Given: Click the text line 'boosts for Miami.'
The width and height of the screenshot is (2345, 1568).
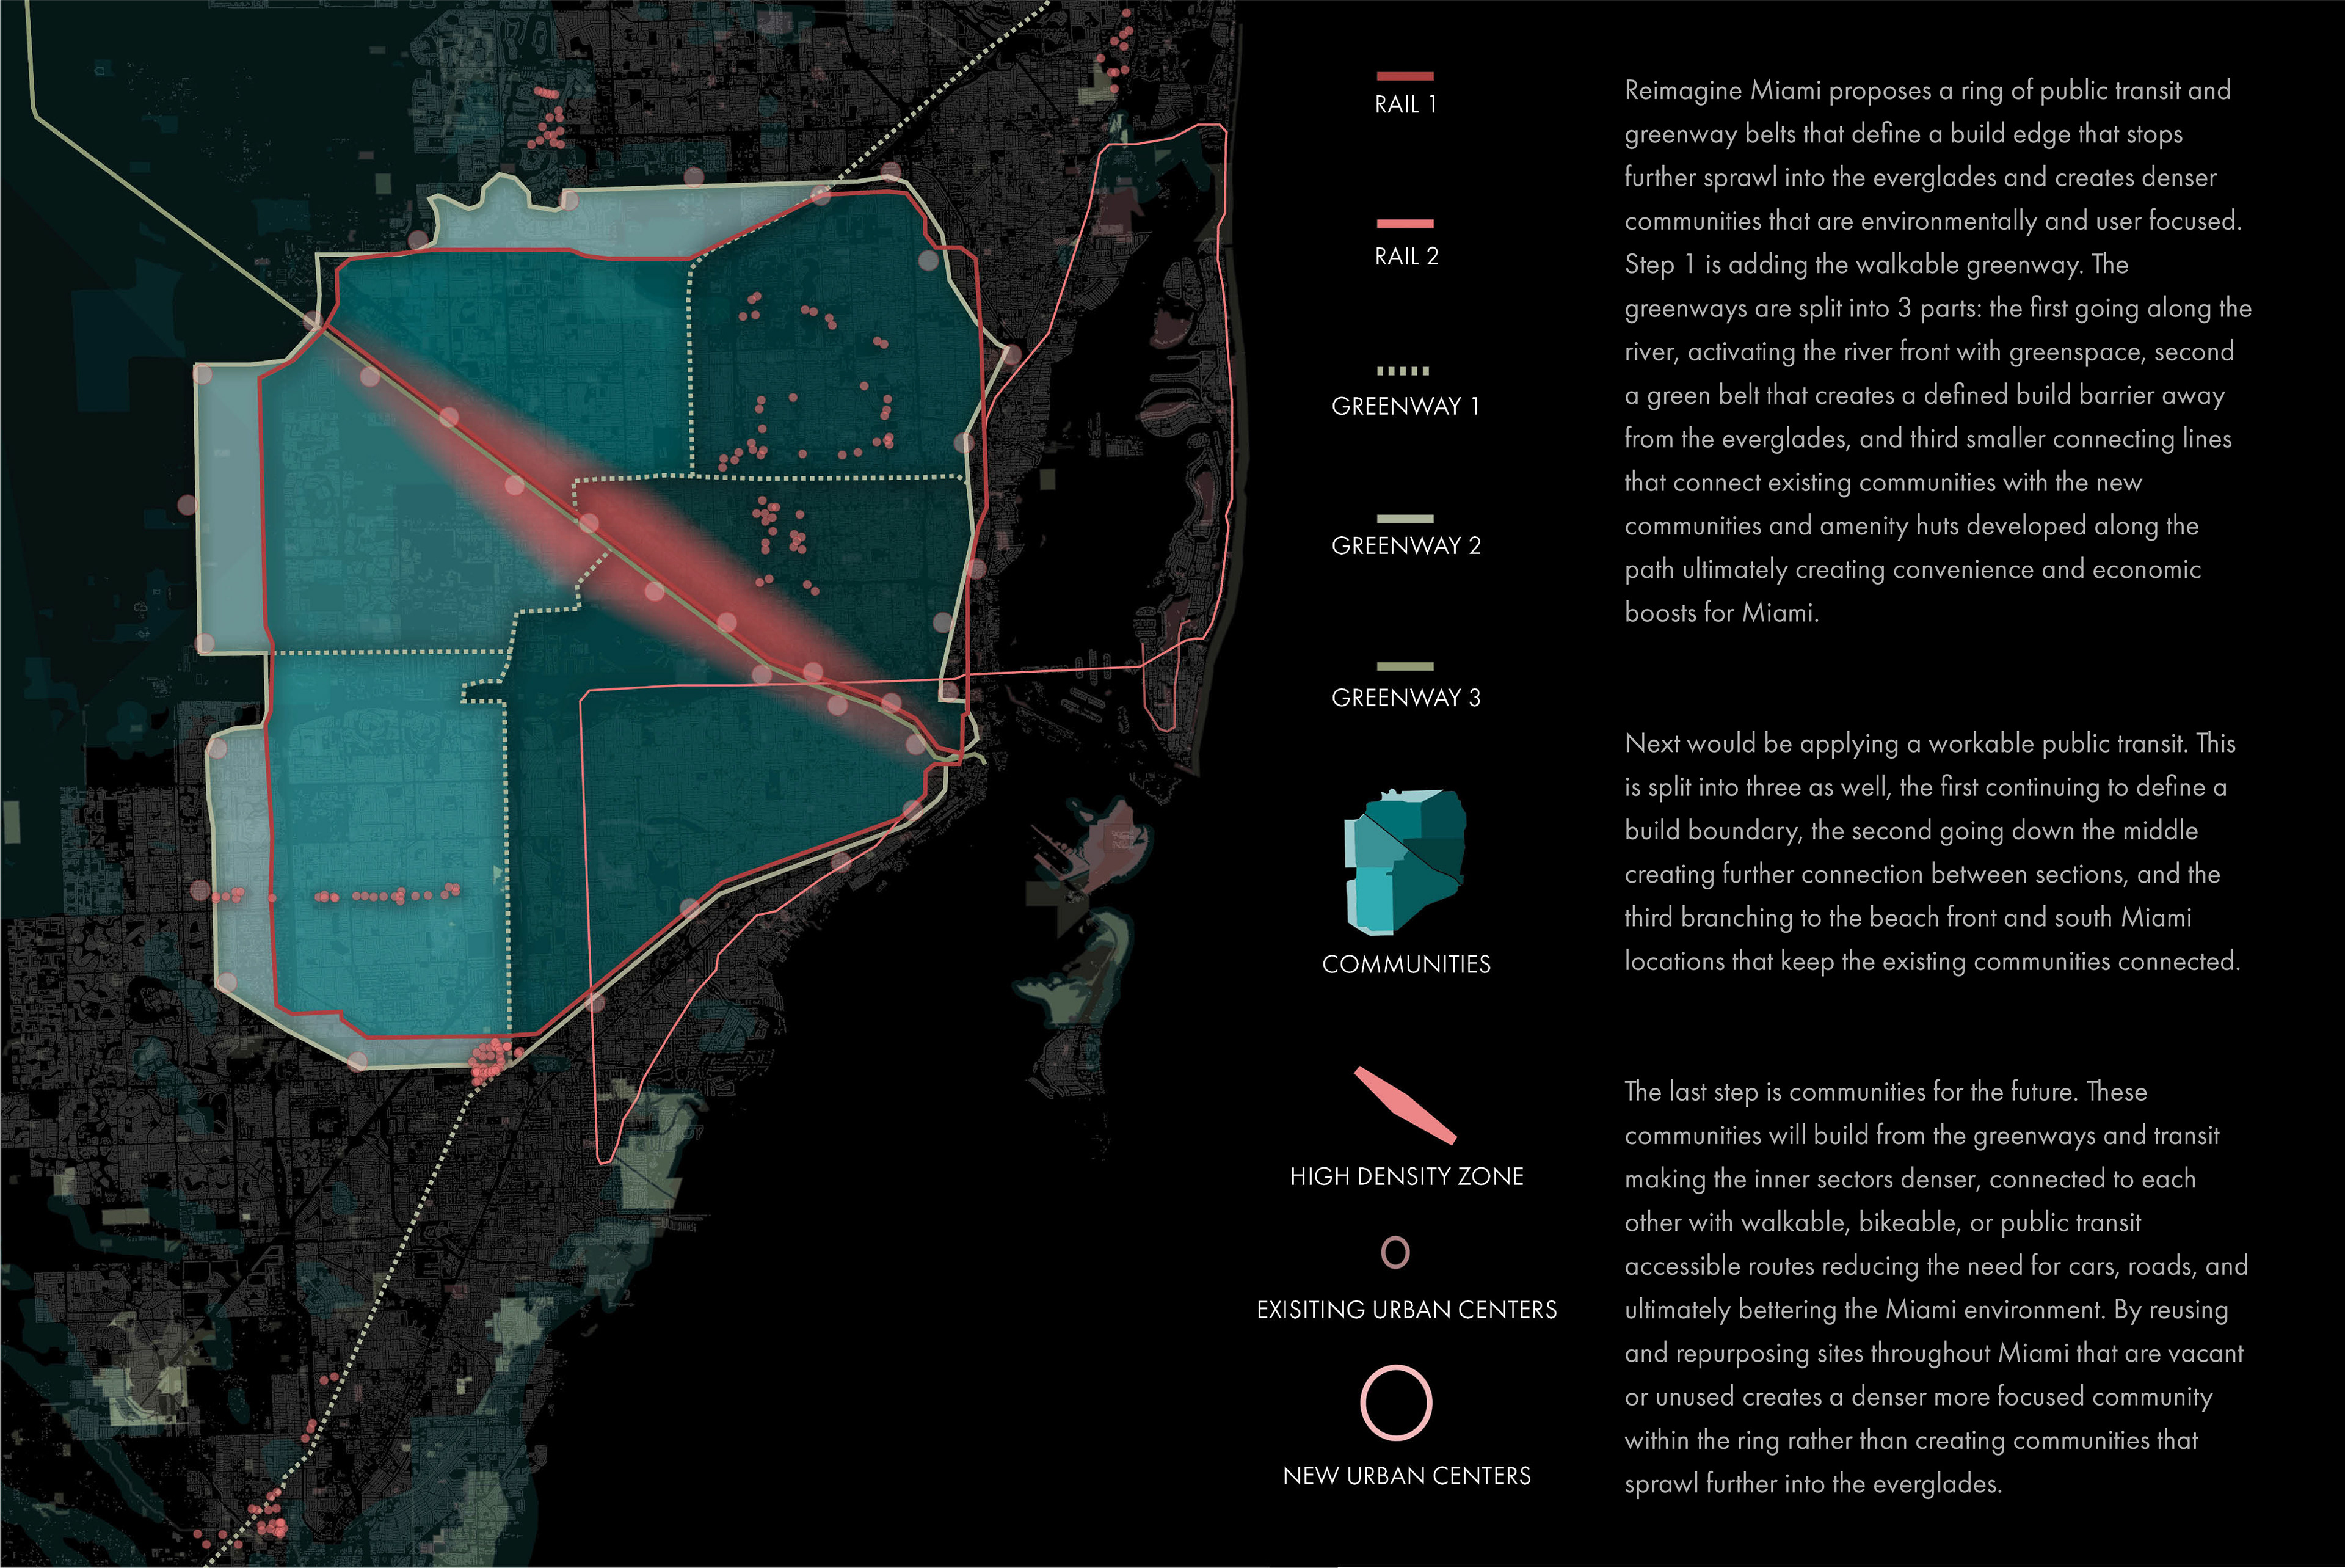Looking at the screenshot, I should point(1721,612).
